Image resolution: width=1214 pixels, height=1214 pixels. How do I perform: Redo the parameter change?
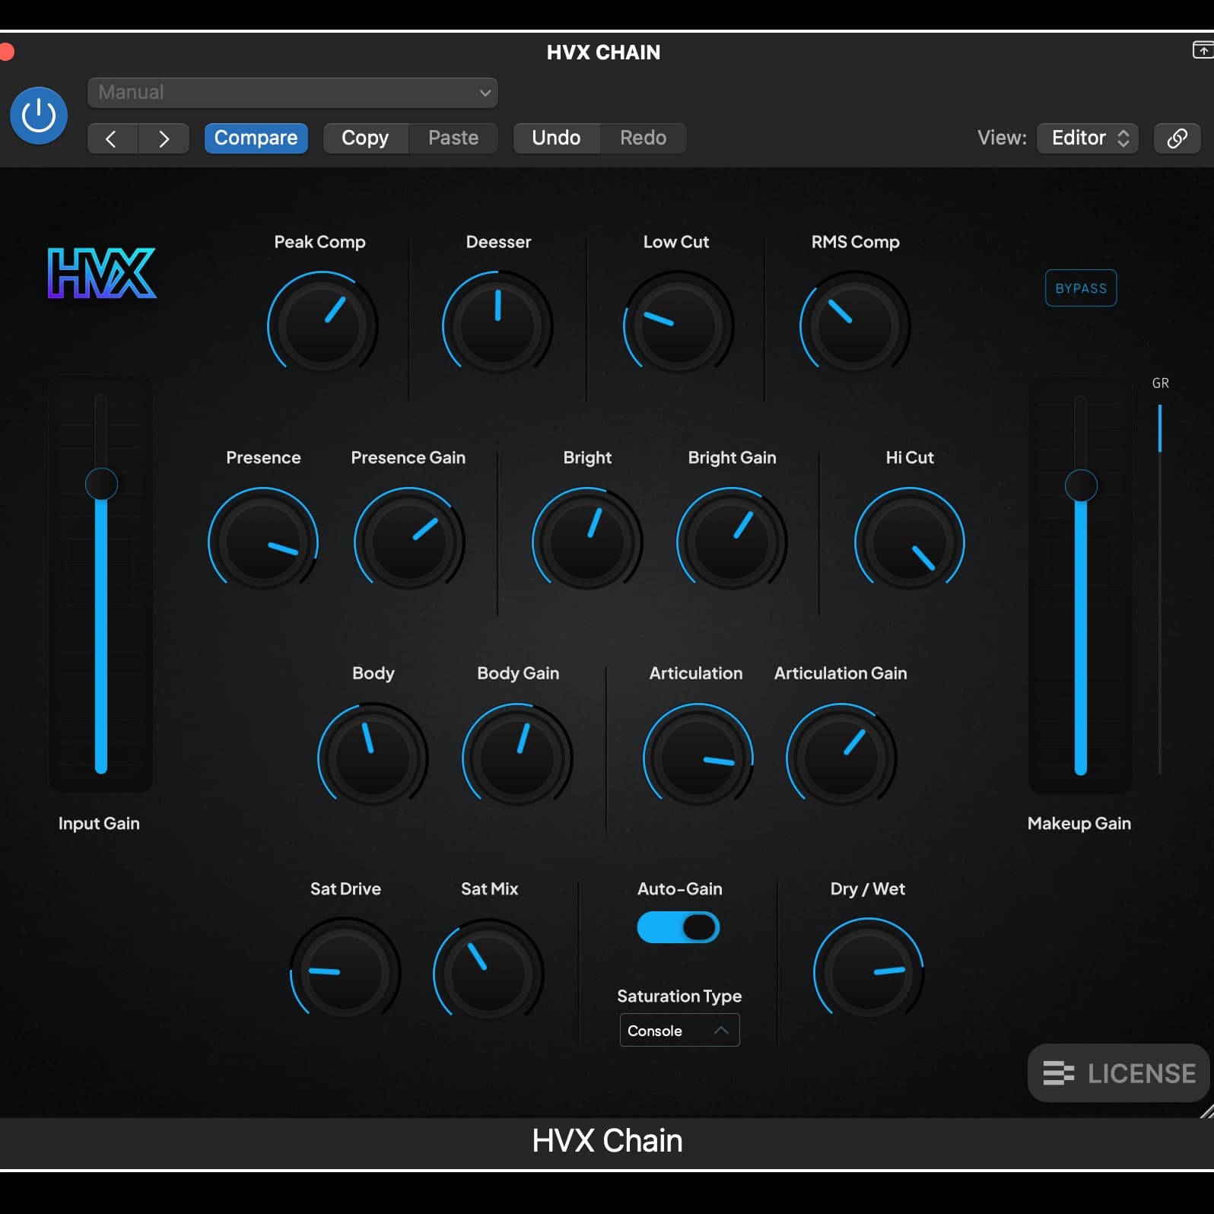coord(644,138)
